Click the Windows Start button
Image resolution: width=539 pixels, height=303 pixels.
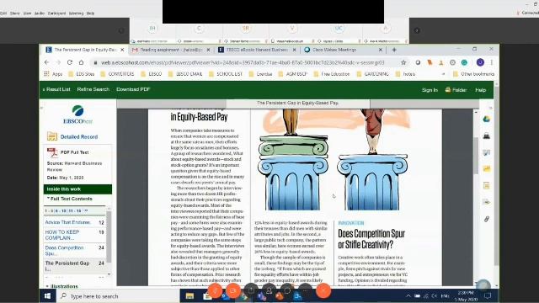click(48, 295)
